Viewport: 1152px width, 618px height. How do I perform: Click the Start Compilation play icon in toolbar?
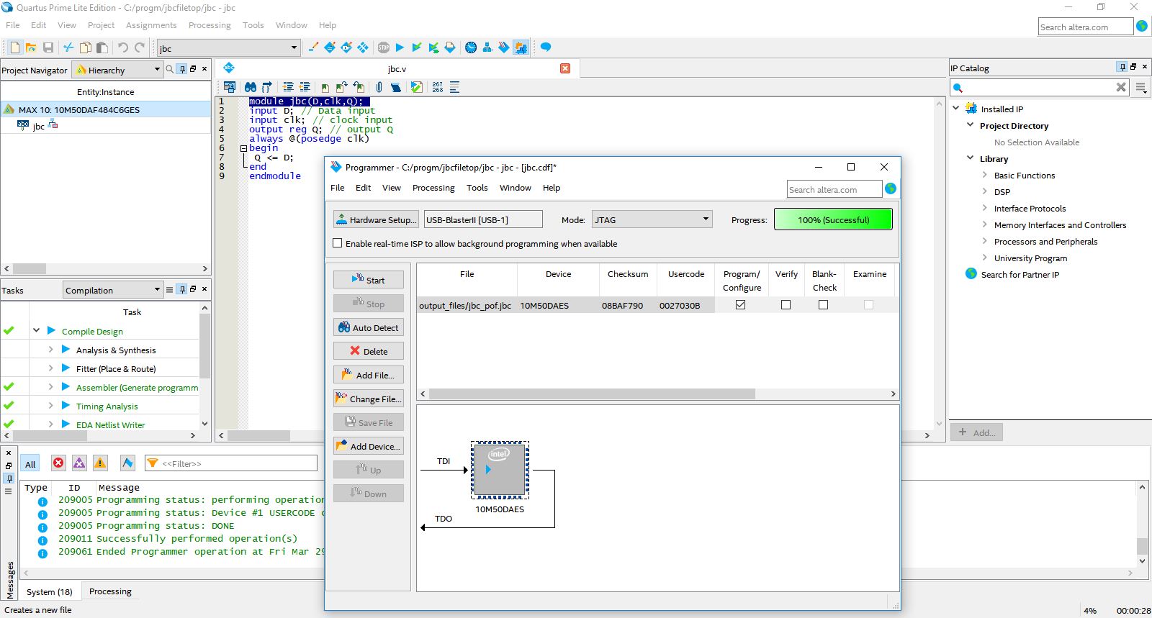click(x=400, y=47)
